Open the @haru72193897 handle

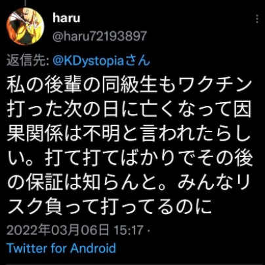pos(100,36)
